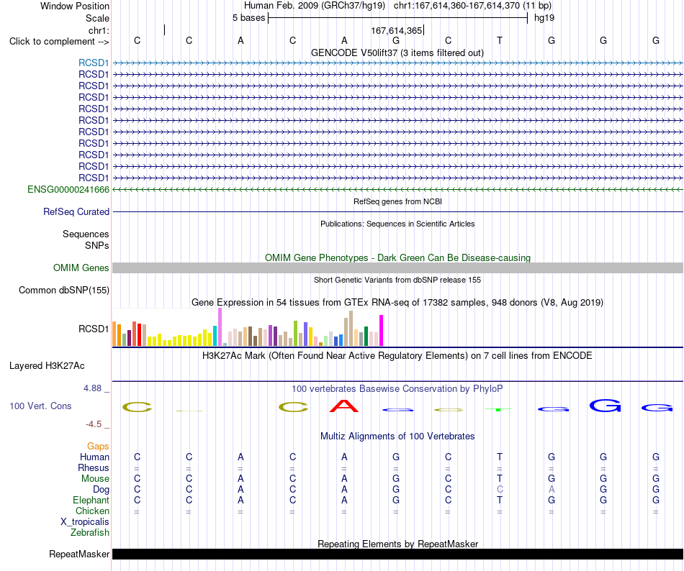Open the GENCODE V50lift37 track title
Screen dimensions: 684x571
point(397,52)
